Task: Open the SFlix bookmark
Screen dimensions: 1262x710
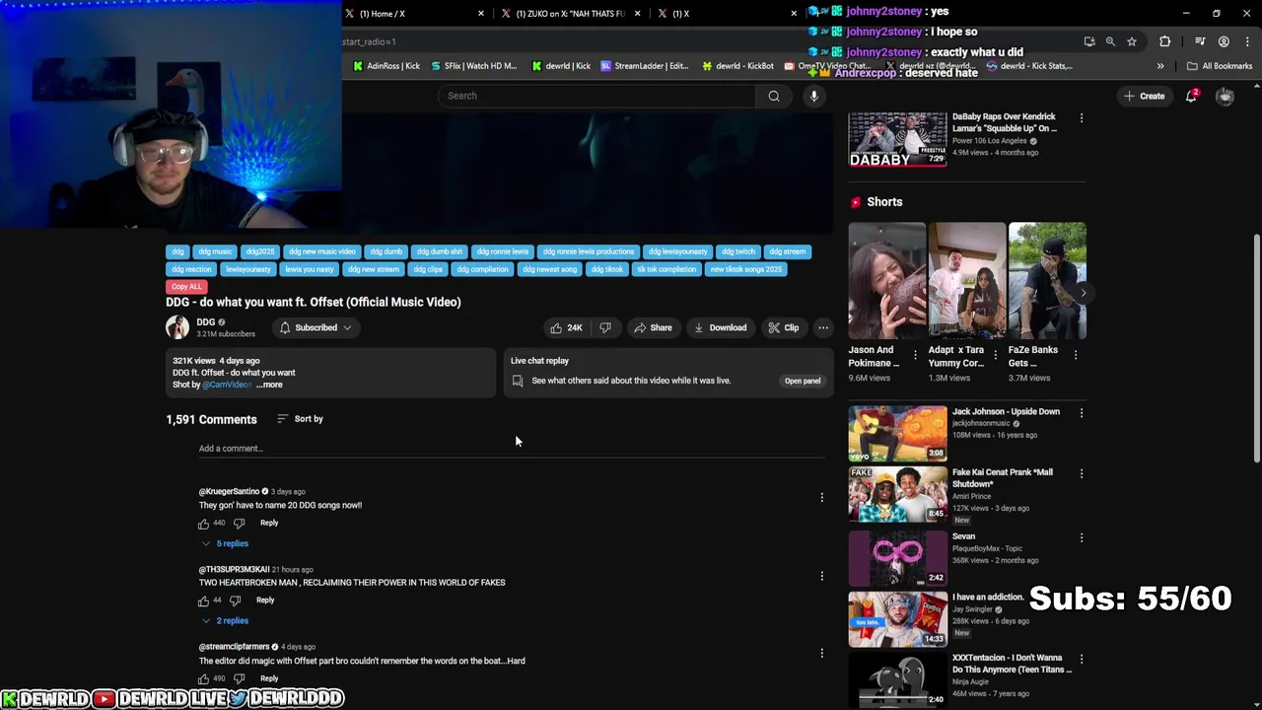Action: click(x=473, y=66)
